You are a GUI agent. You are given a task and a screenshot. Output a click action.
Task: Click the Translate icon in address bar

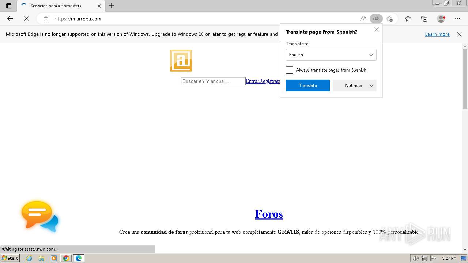(376, 19)
